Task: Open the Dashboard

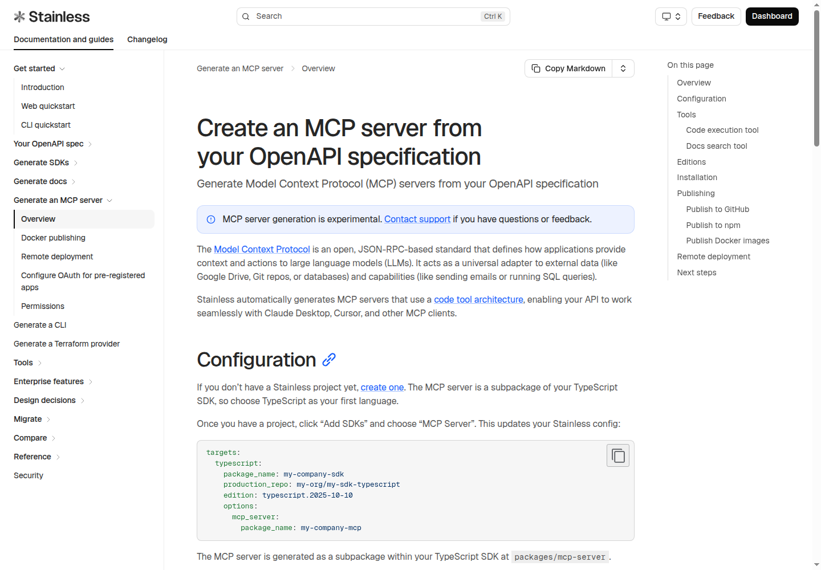Action: [772, 17]
